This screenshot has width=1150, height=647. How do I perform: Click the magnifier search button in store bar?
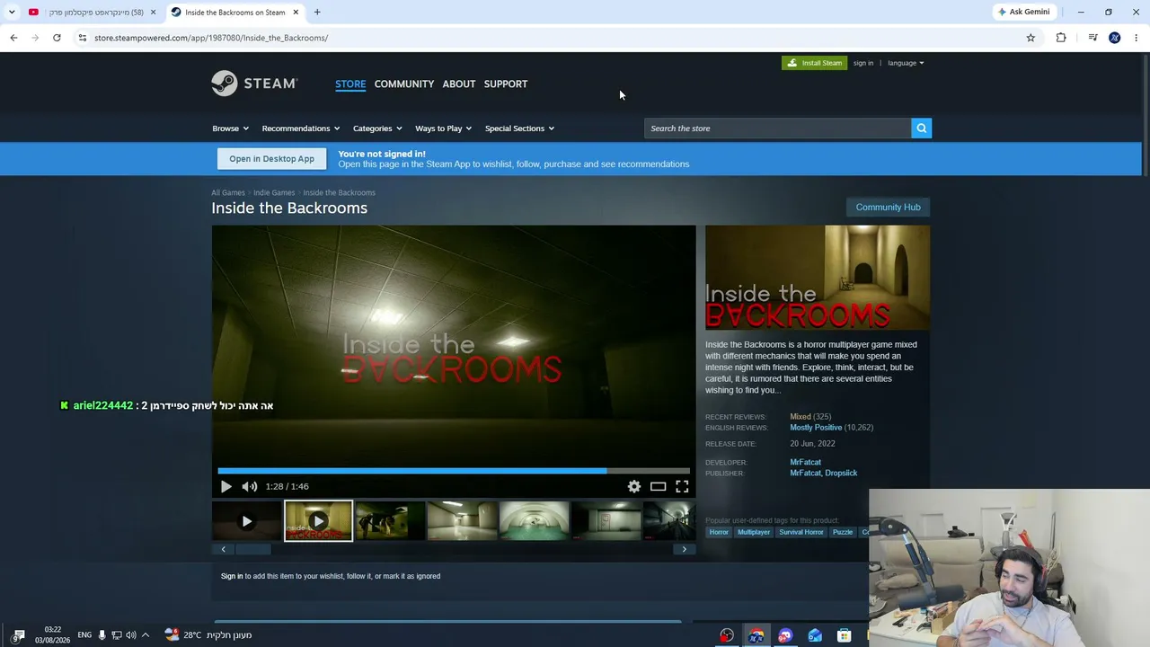[921, 129]
